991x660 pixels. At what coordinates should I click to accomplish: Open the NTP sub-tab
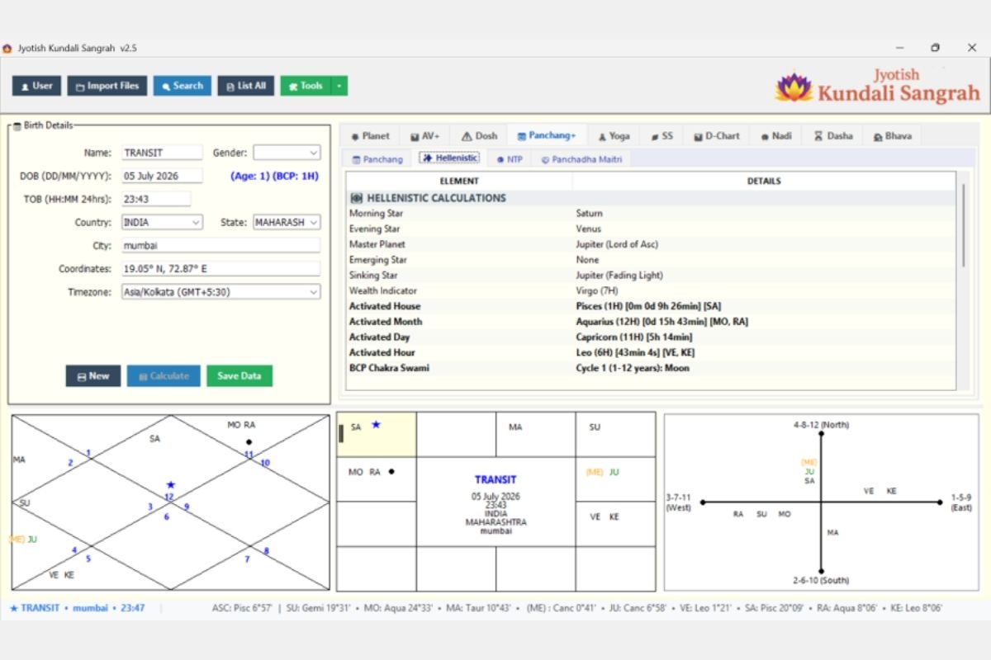pyautogui.click(x=510, y=159)
